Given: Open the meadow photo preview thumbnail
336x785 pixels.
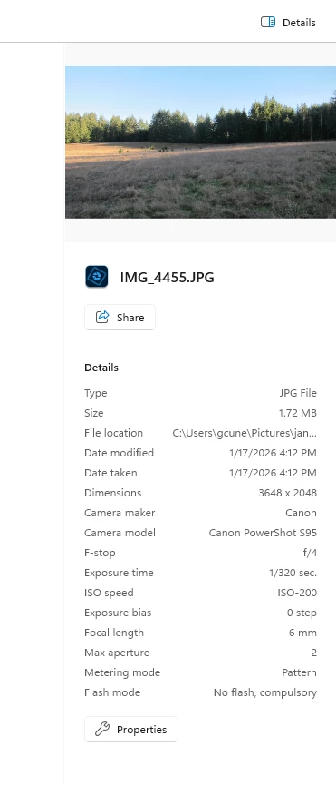Looking at the screenshot, I should coord(200,142).
